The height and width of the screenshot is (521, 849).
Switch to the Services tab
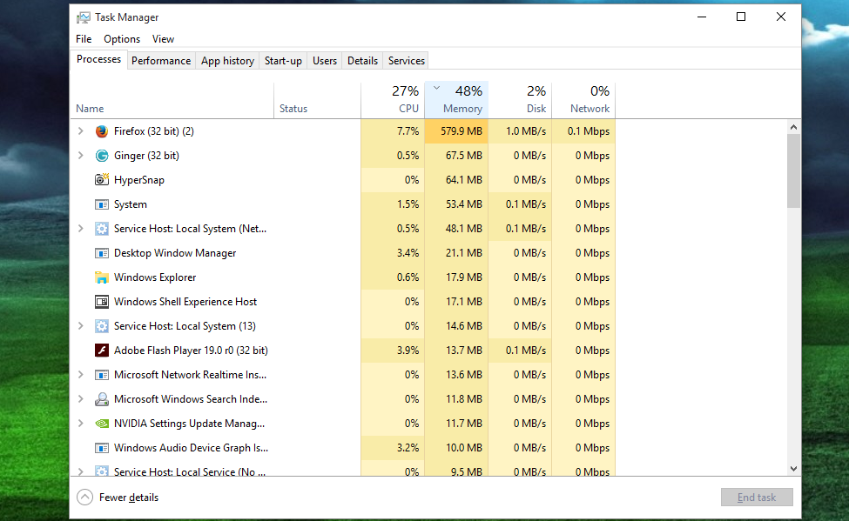pos(406,61)
